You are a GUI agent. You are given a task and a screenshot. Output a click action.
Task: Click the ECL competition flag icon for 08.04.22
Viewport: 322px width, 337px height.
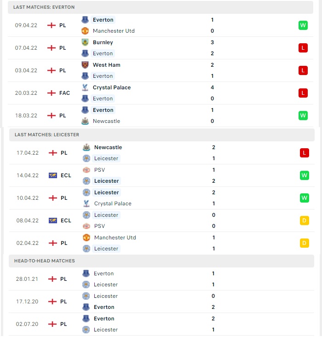click(53, 221)
